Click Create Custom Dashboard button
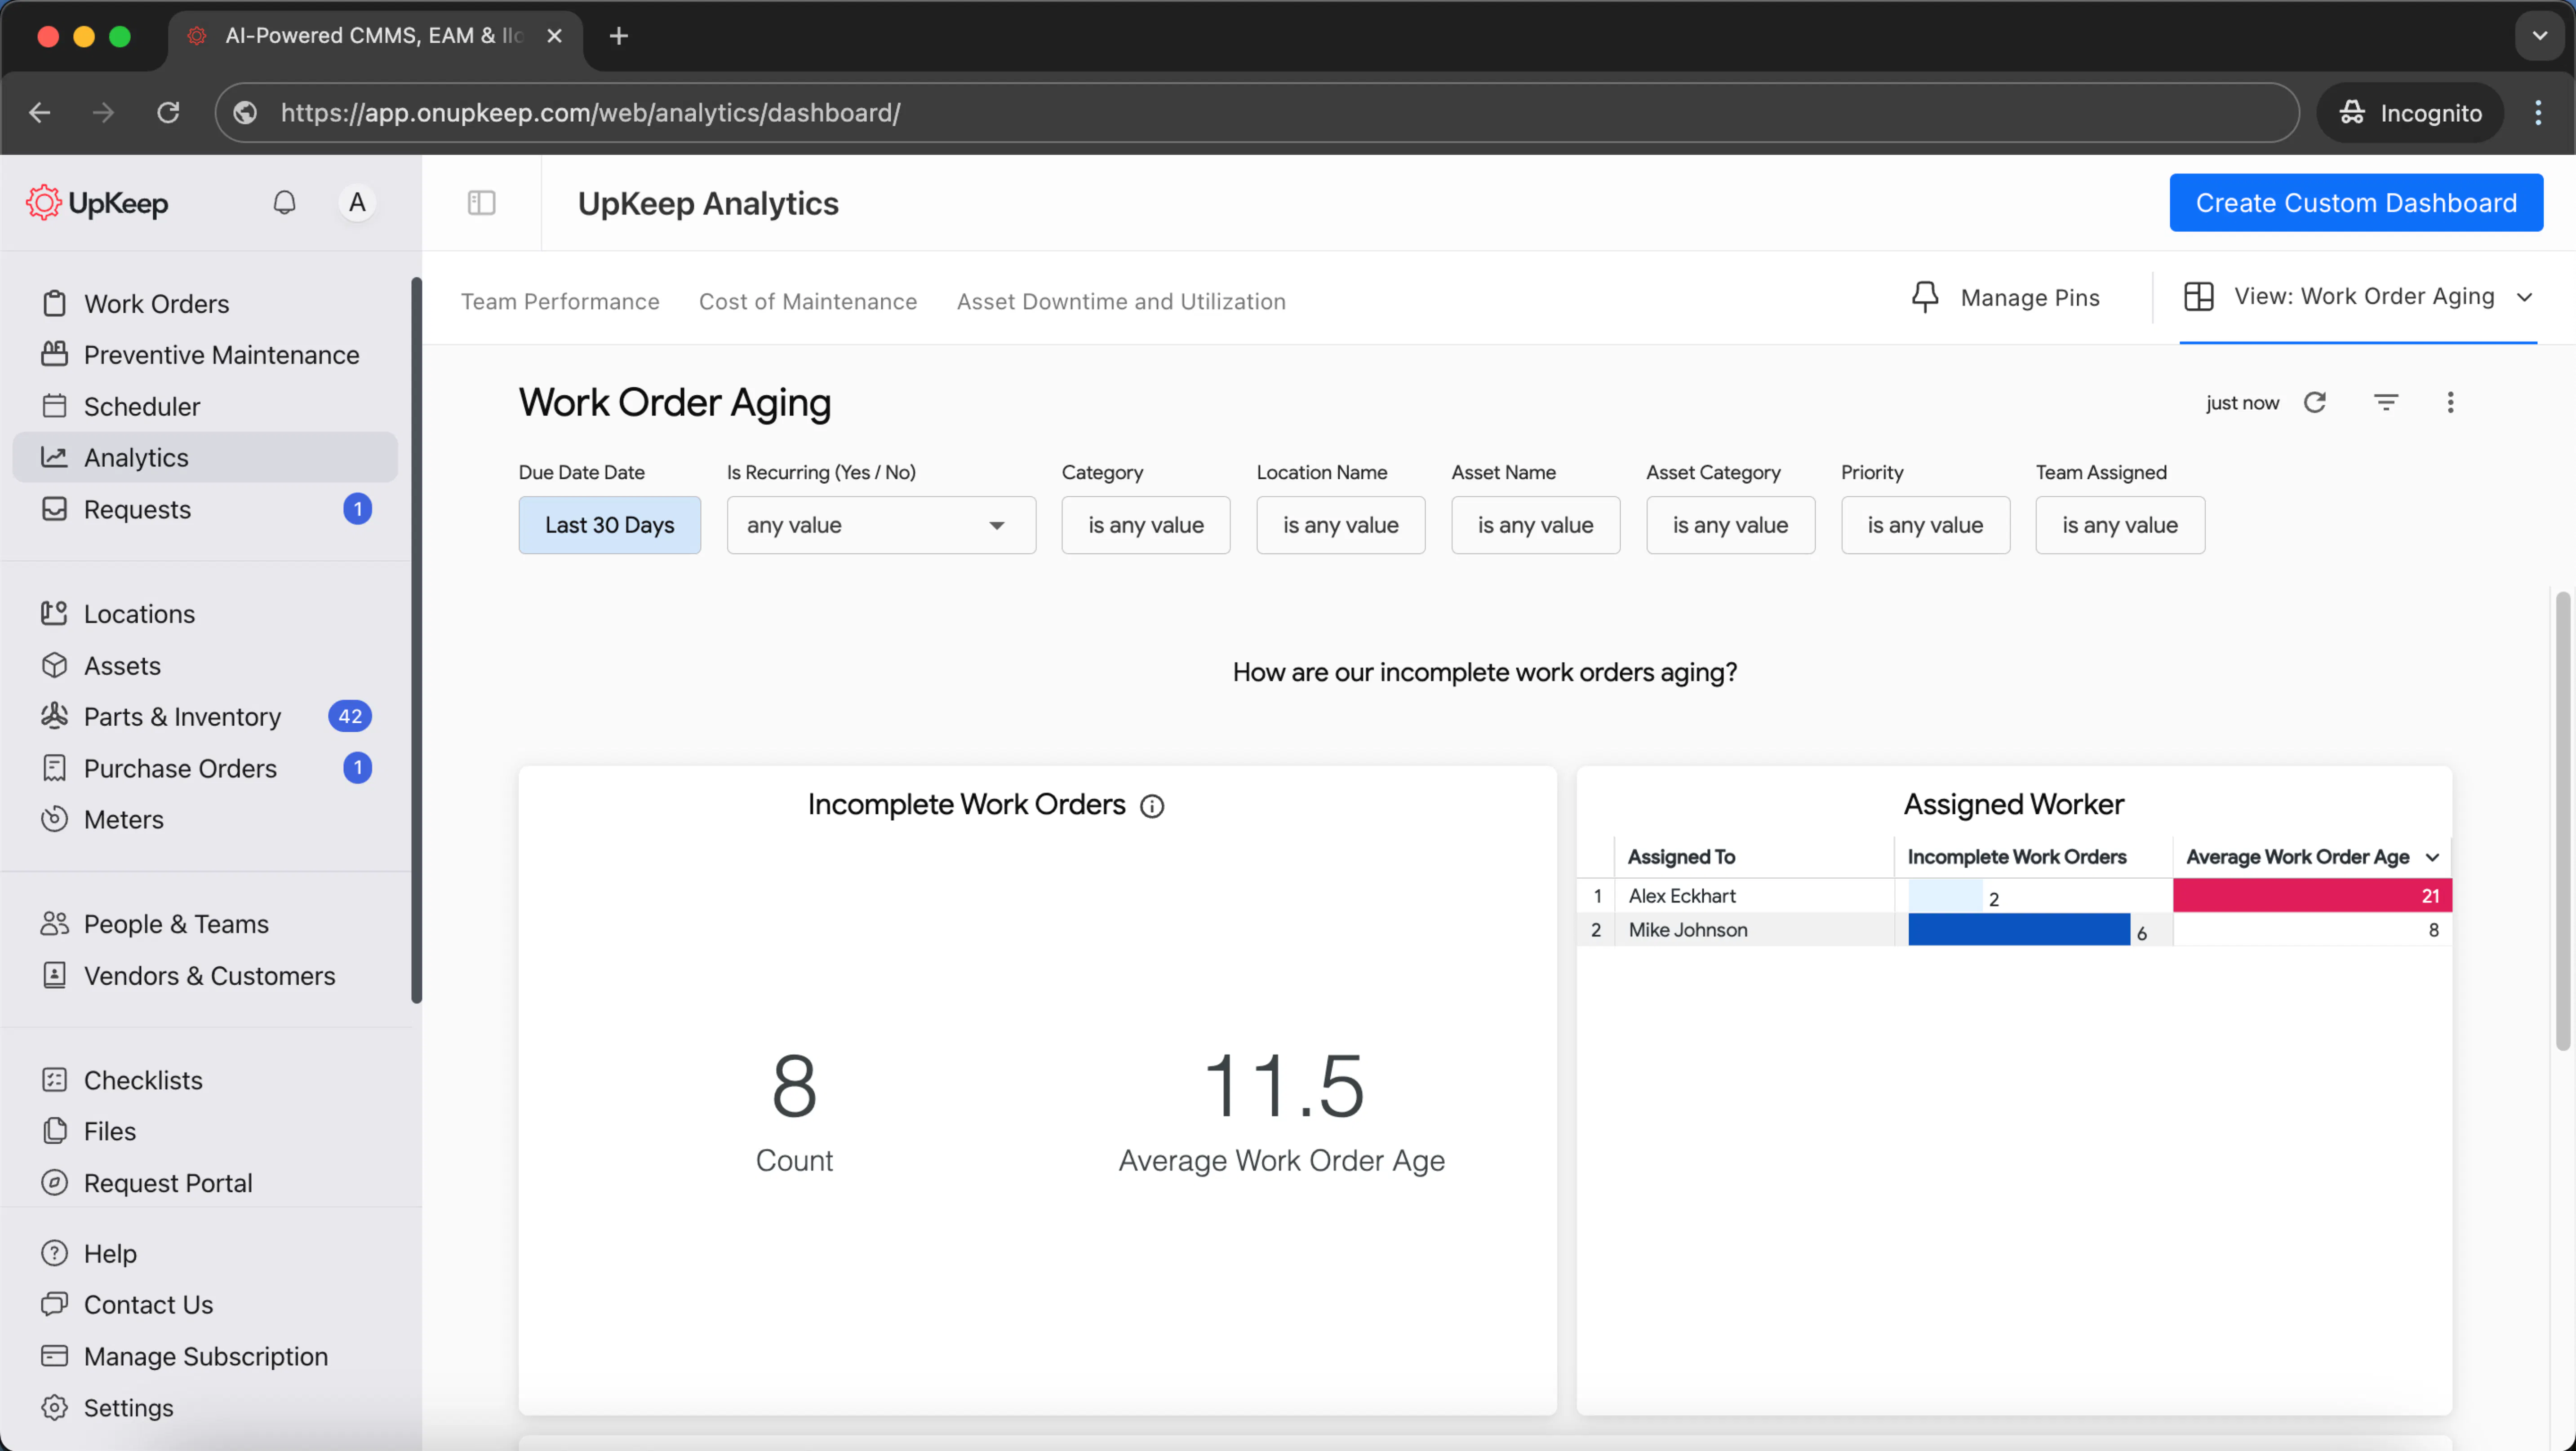 point(2355,203)
